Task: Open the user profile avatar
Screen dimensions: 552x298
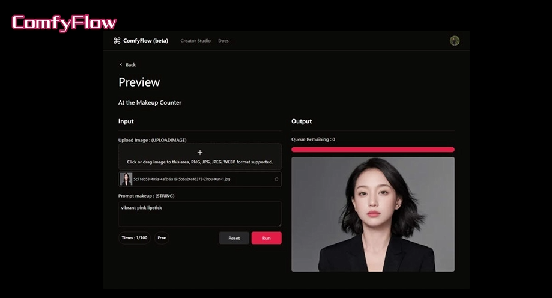Action: (455, 41)
